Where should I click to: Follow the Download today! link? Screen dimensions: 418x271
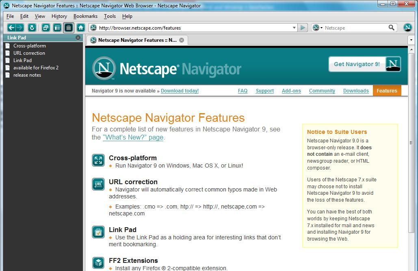(x=180, y=91)
